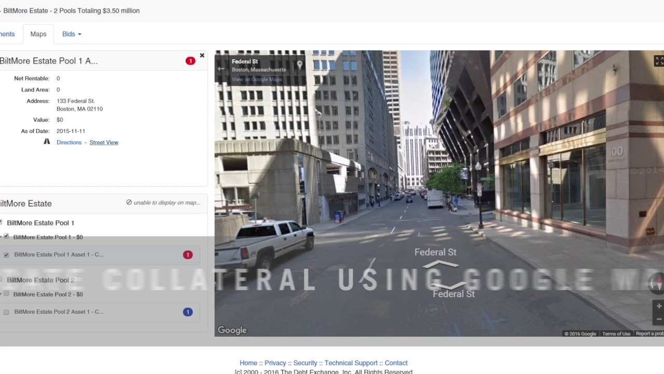This screenshot has width=664, height=374.
Task: Click the Google logo on the Street View
Action: pyautogui.click(x=232, y=330)
